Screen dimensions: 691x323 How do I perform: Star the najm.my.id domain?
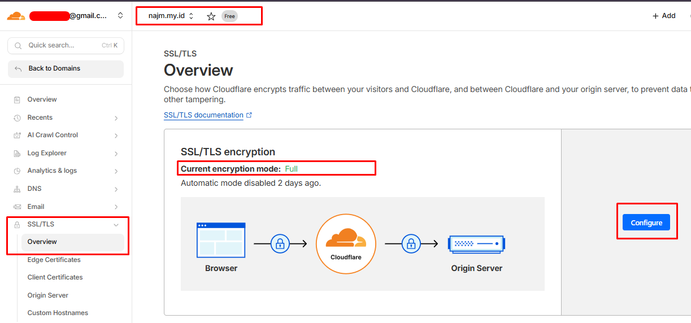click(x=211, y=16)
